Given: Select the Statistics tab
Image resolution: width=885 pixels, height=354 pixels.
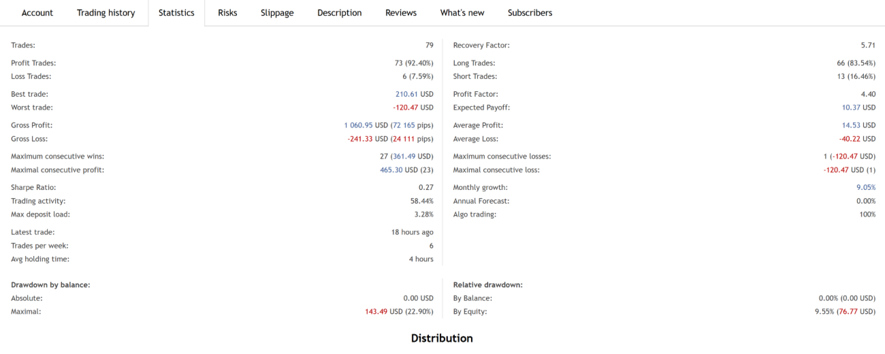Looking at the screenshot, I should 176,13.
